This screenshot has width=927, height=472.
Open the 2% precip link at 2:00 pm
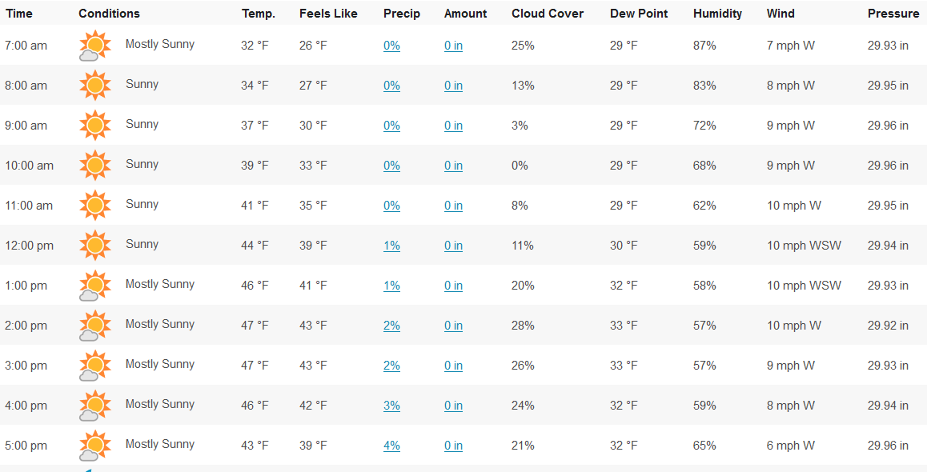[x=391, y=326]
